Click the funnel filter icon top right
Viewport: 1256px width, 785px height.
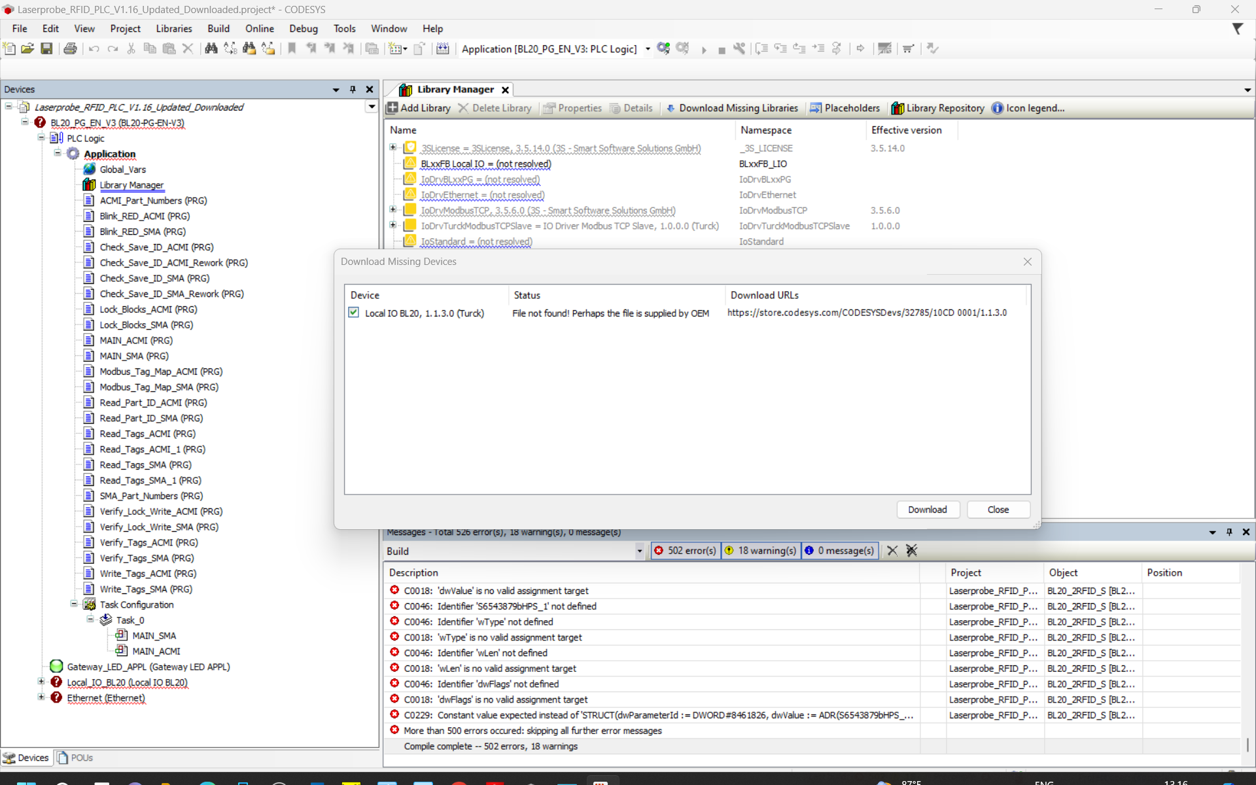1238,29
